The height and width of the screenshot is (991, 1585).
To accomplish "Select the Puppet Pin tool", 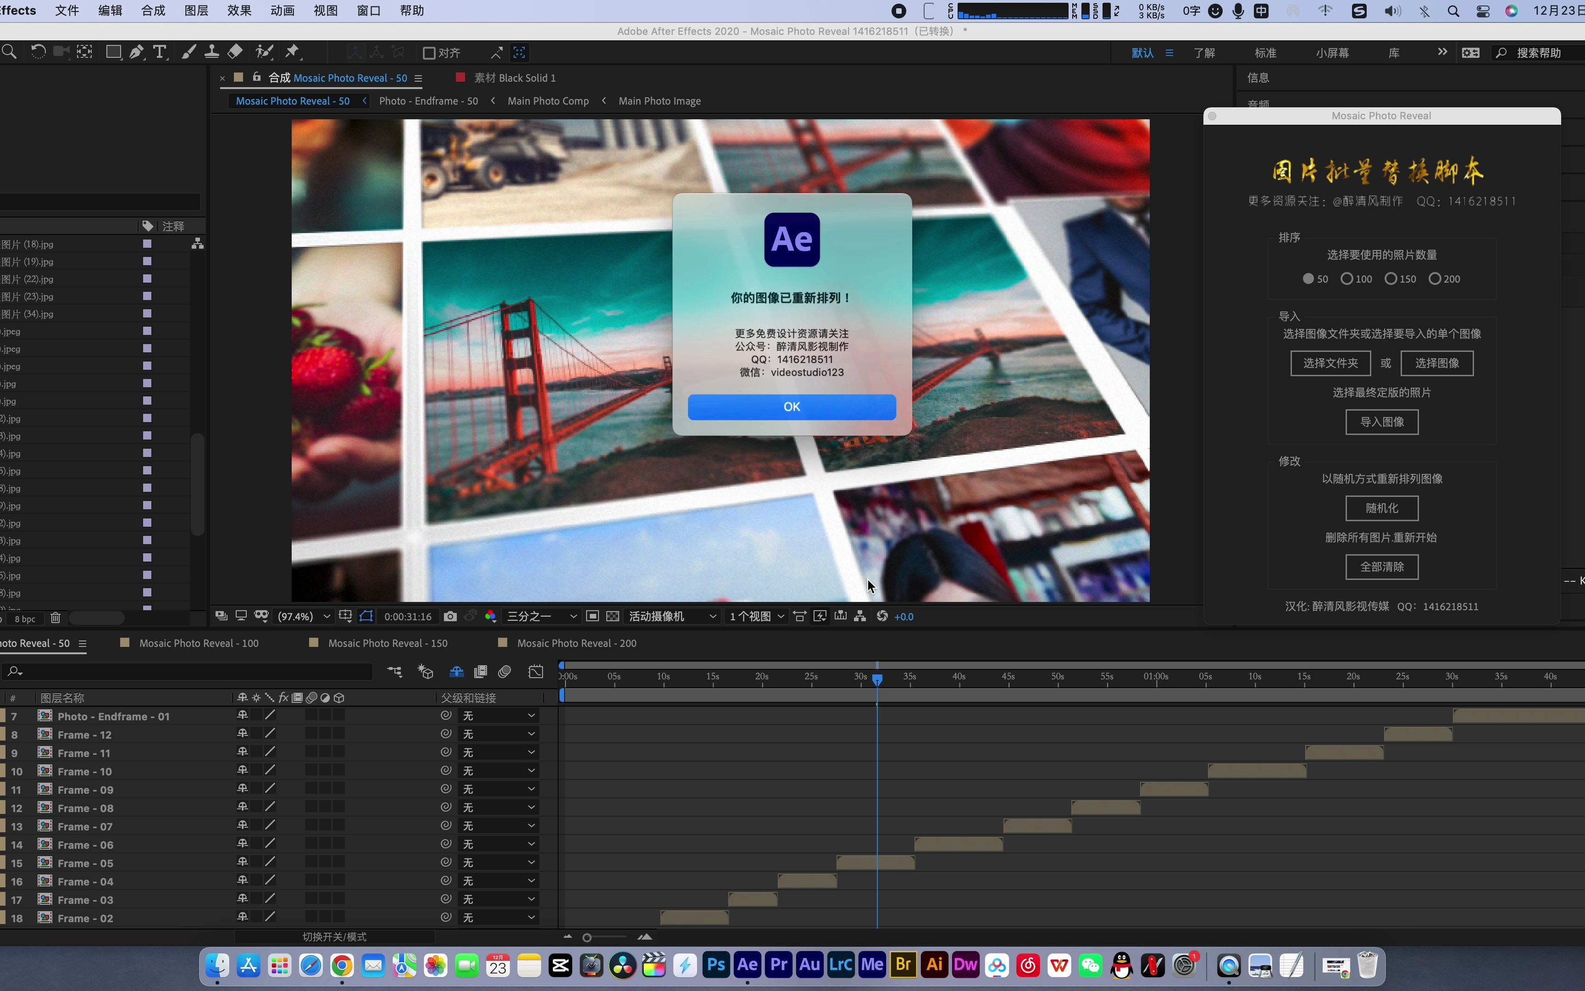I will 292,52.
